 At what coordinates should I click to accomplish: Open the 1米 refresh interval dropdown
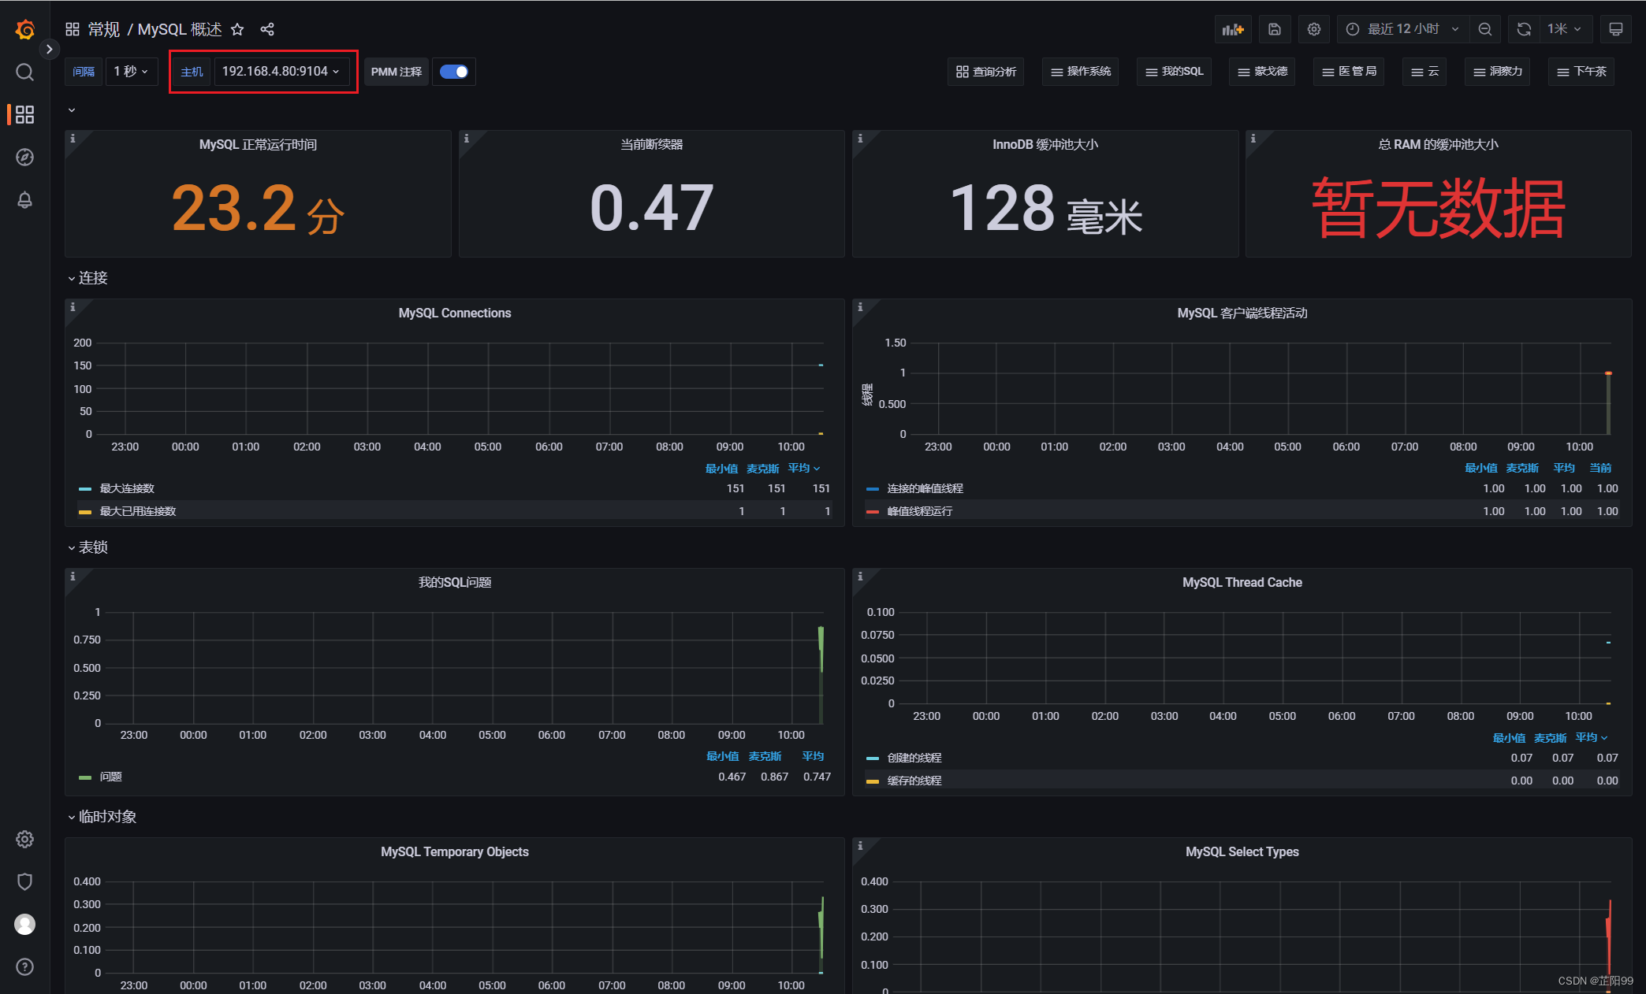[1565, 29]
